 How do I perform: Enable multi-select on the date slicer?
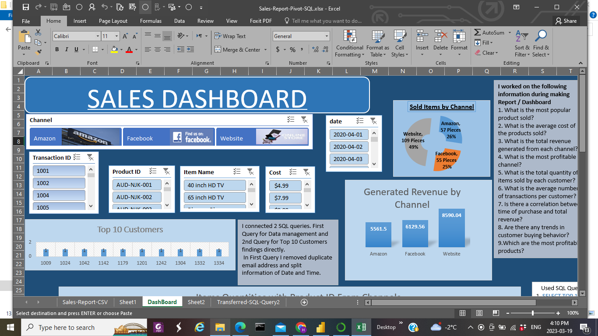(360, 121)
